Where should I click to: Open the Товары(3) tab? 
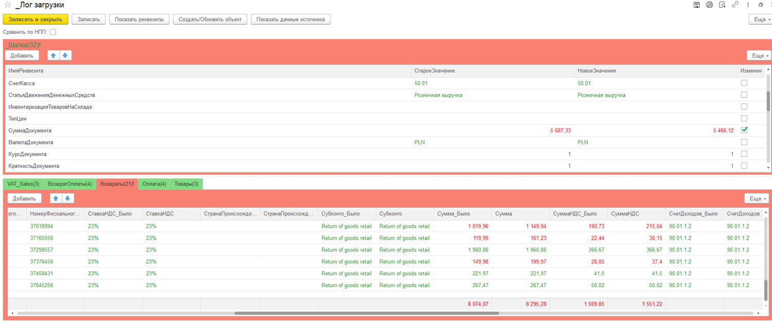[186, 184]
